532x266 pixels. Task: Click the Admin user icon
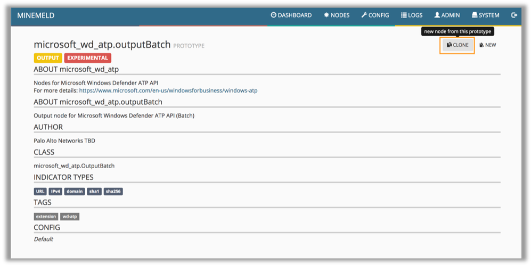click(437, 15)
